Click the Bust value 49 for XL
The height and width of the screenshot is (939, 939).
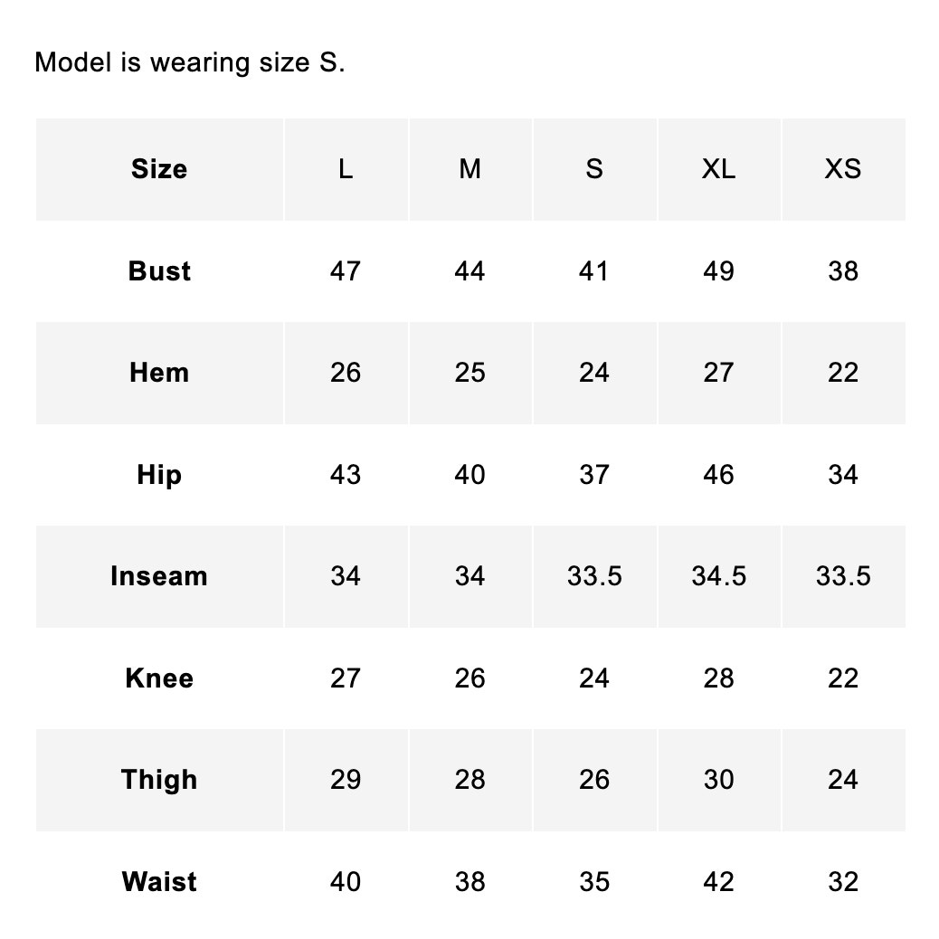pyautogui.click(x=718, y=271)
